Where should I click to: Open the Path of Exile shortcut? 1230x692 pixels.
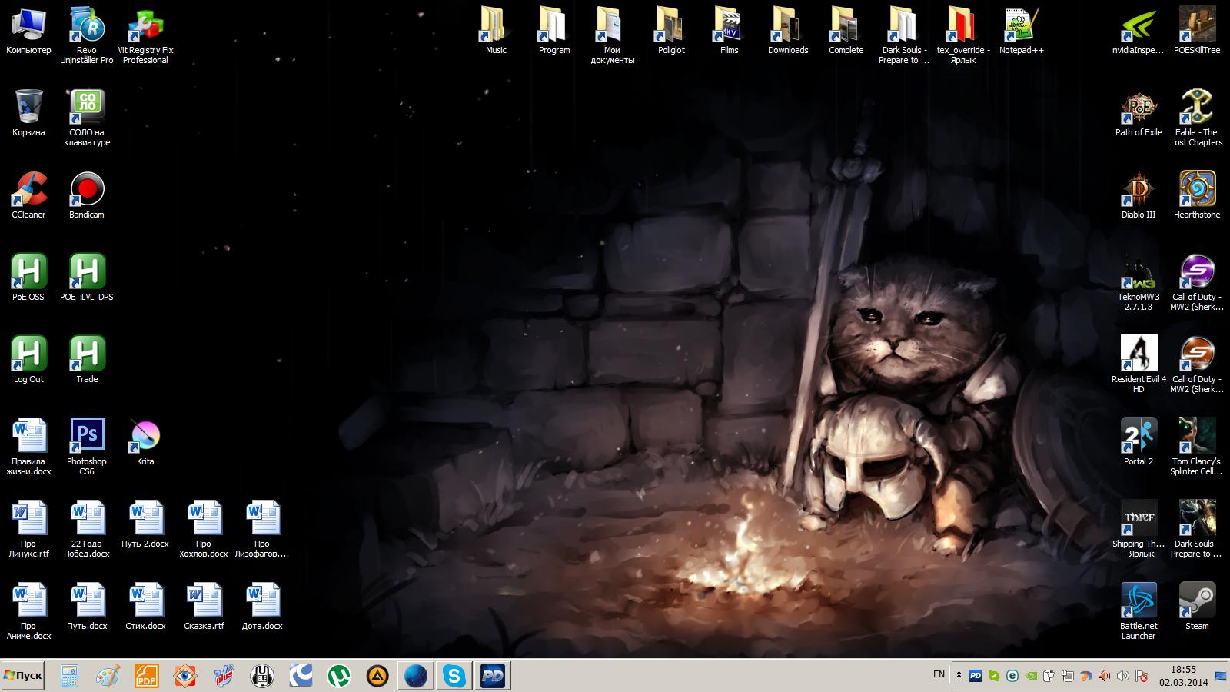1139,108
